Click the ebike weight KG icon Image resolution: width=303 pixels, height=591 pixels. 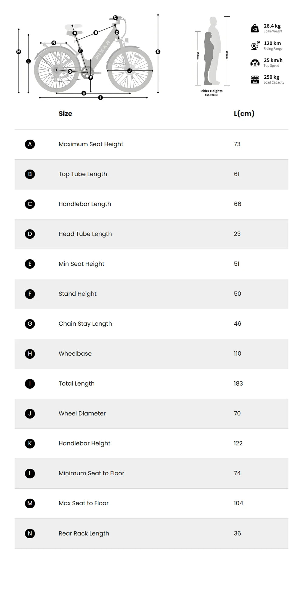pyautogui.click(x=255, y=28)
